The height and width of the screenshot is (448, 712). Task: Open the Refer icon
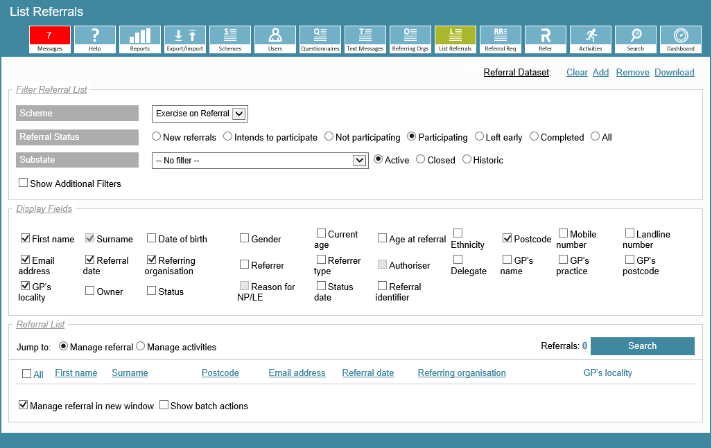546,39
